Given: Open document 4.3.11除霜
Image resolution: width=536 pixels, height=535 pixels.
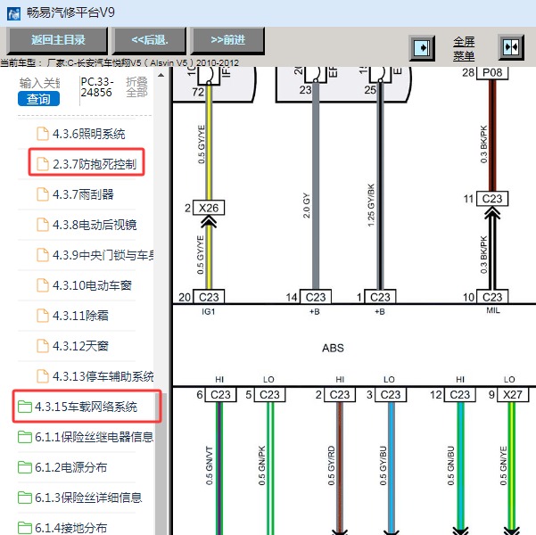Looking at the screenshot, I should tap(80, 316).
